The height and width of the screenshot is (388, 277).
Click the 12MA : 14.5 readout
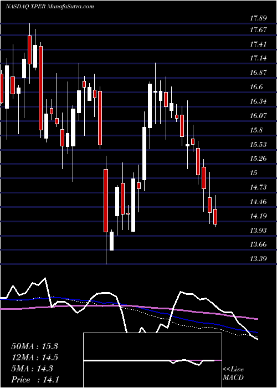34,358
